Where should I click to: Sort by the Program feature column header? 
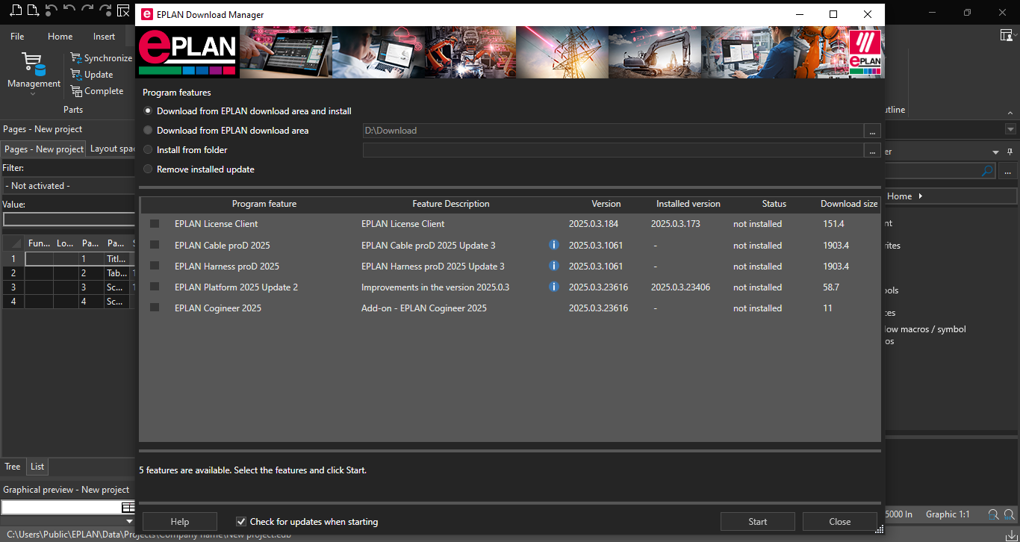click(x=264, y=204)
